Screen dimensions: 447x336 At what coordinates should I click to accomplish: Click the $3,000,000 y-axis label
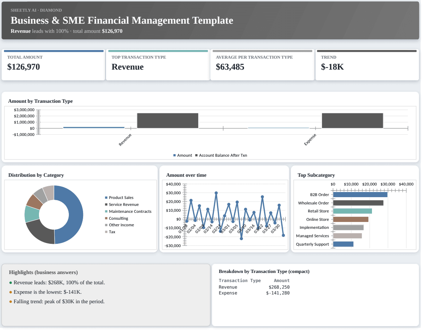pyautogui.click(x=24, y=110)
